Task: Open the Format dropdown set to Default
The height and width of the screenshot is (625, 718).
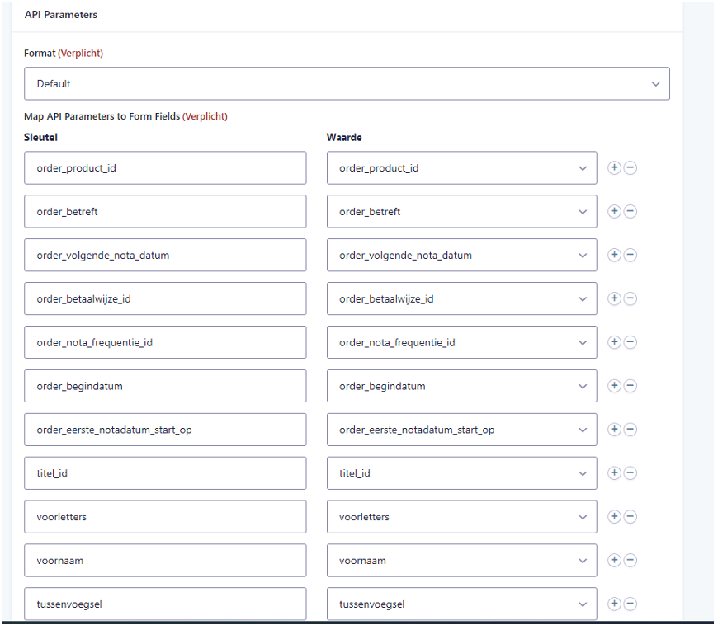Action: (347, 84)
